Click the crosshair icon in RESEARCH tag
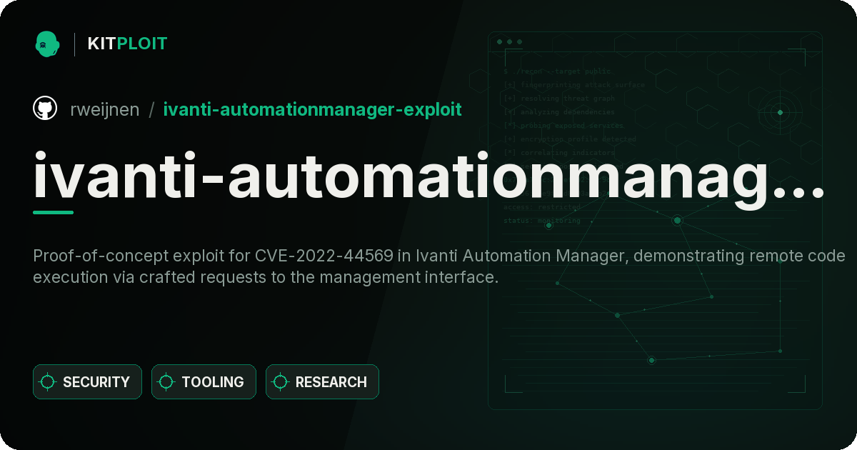Viewport: 857px width, 450px height. [281, 382]
